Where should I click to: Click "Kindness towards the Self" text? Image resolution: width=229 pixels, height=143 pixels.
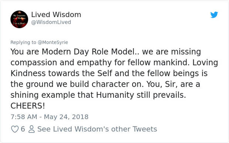tap(61, 73)
